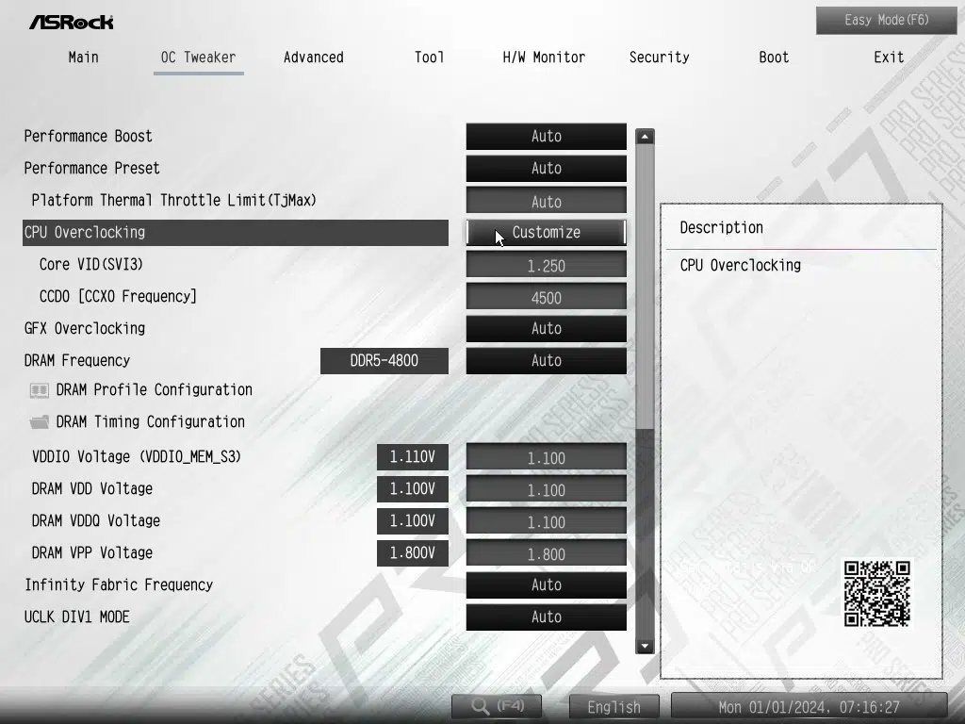Open DRAM Timing Configuration folder icon

pos(40,422)
